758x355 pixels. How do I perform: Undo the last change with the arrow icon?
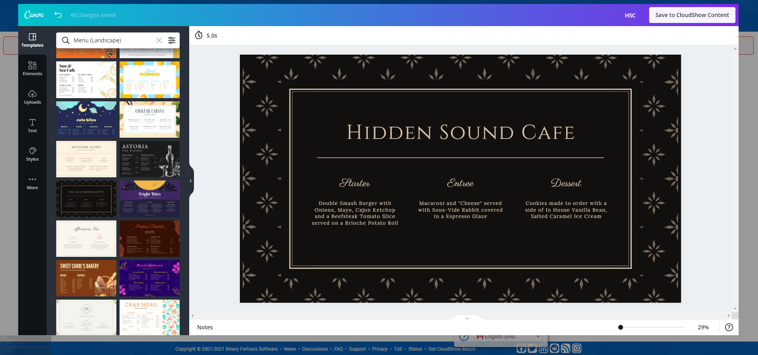(x=58, y=15)
